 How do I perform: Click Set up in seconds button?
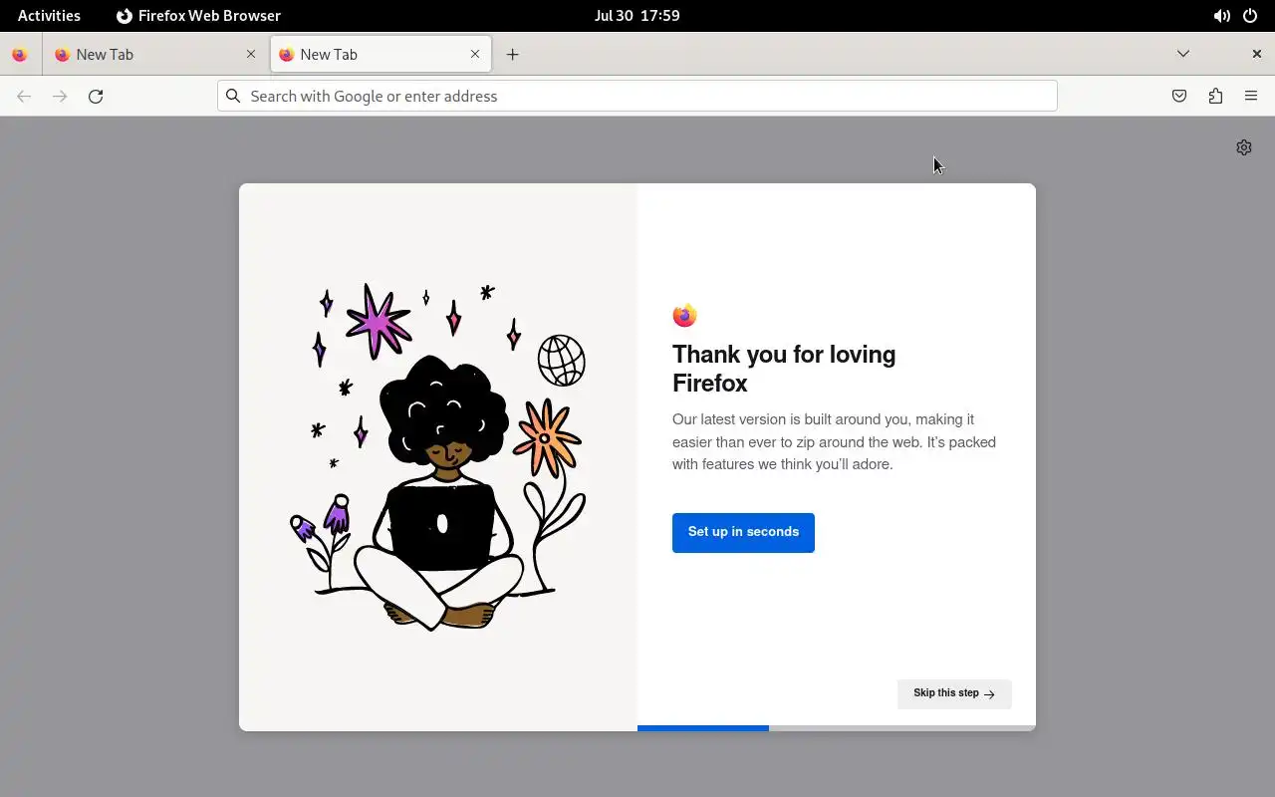click(743, 532)
